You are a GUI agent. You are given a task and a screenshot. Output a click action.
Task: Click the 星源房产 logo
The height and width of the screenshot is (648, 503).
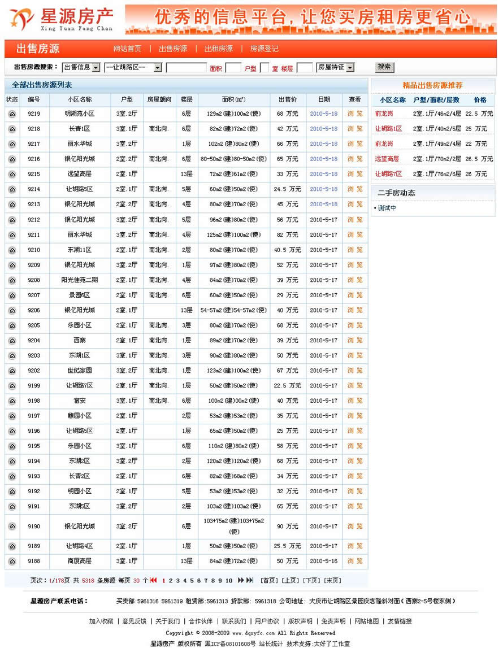(x=61, y=19)
